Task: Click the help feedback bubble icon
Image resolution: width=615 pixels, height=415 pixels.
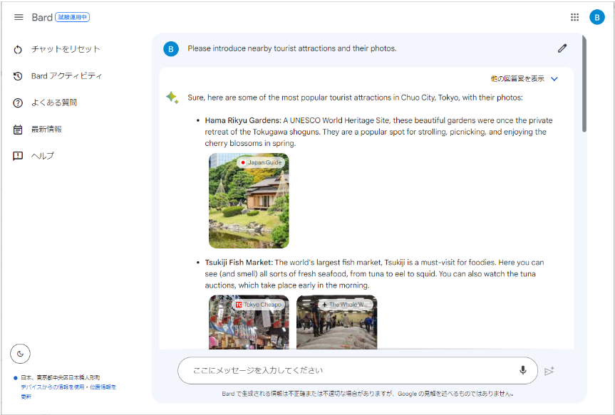Action: [18, 156]
